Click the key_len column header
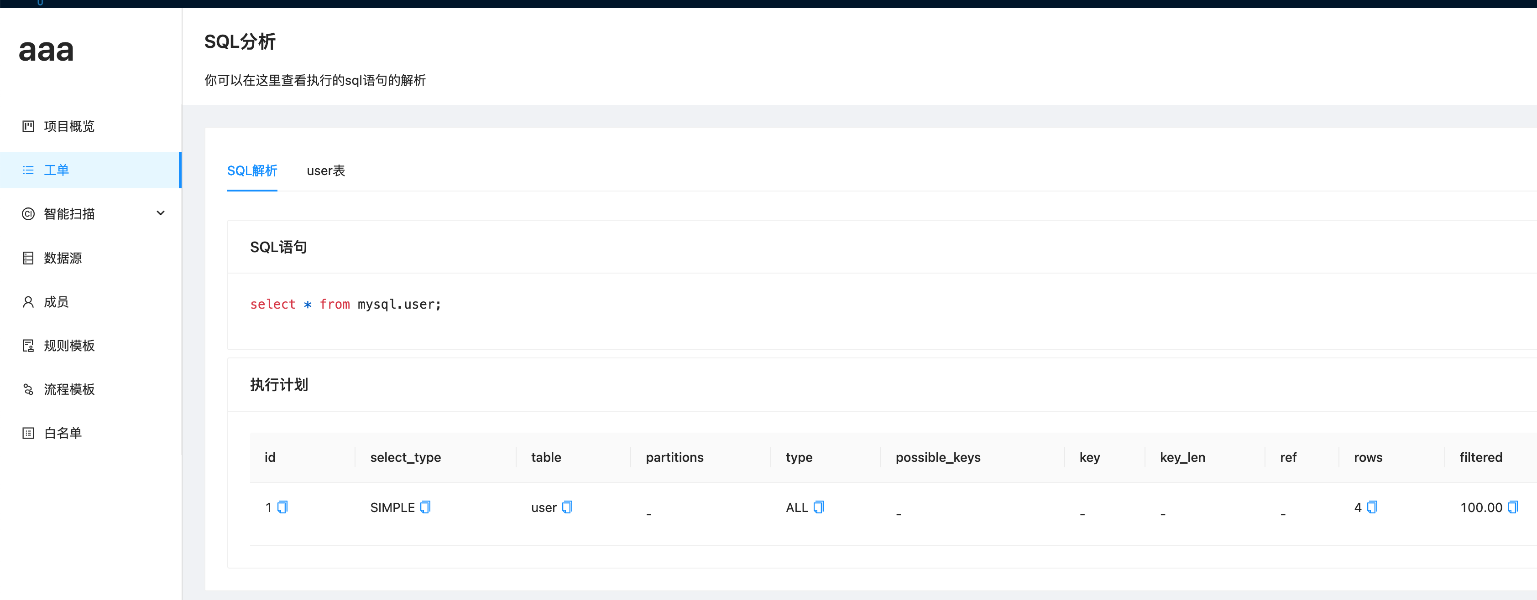The width and height of the screenshot is (1537, 600). coord(1182,458)
